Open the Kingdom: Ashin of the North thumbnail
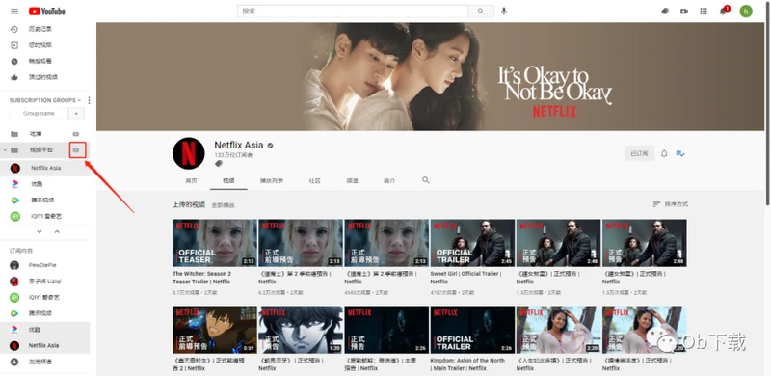Image resolution: width=771 pixels, height=376 pixels. 472,330
